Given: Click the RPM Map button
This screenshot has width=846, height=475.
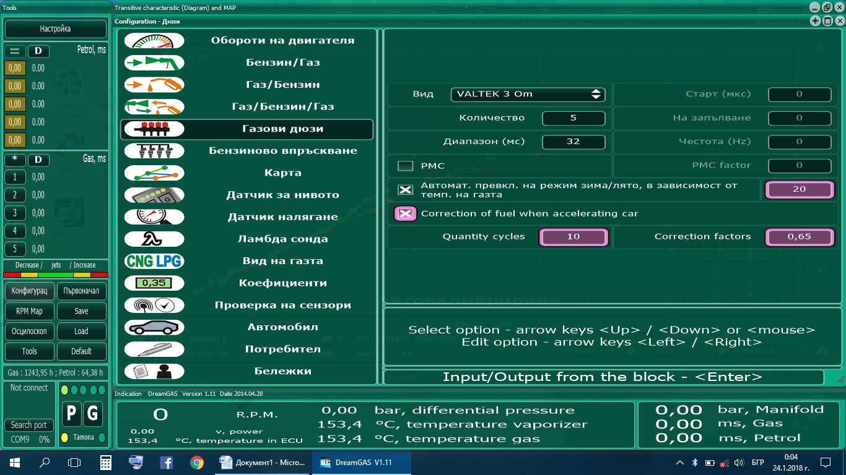Looking at the screenshot, I should pos(30,311).
